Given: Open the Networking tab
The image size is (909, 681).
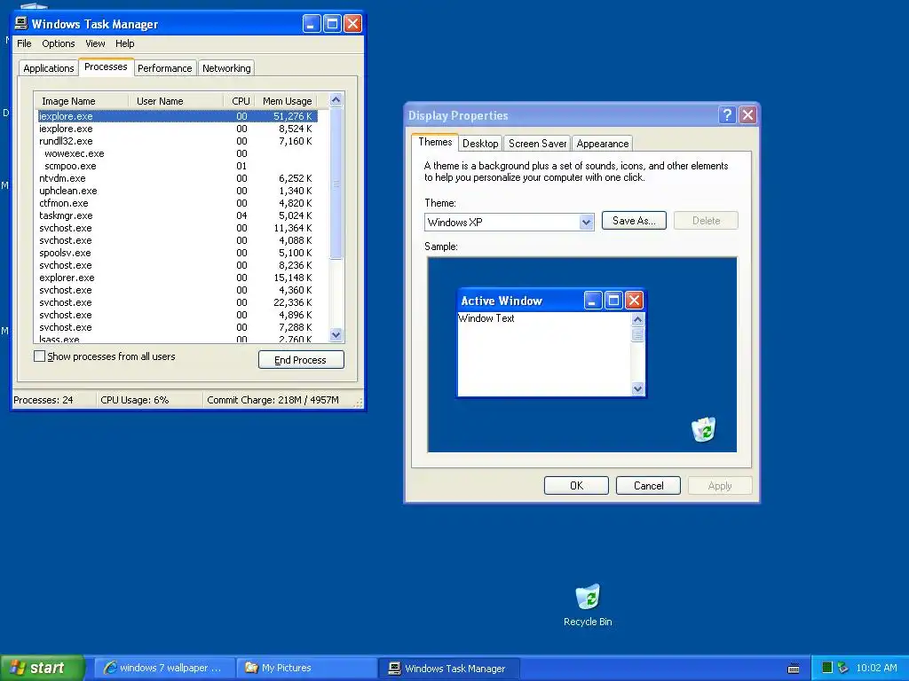Looking at the screenshot, I should click(x=226, y=68).
